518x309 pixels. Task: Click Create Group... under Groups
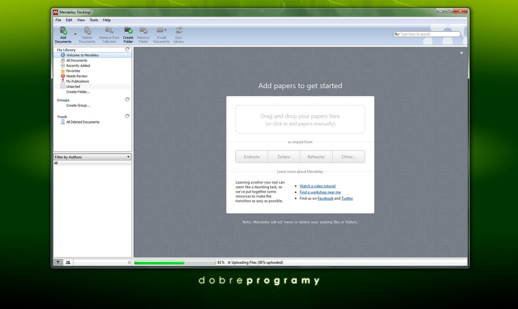78,105
